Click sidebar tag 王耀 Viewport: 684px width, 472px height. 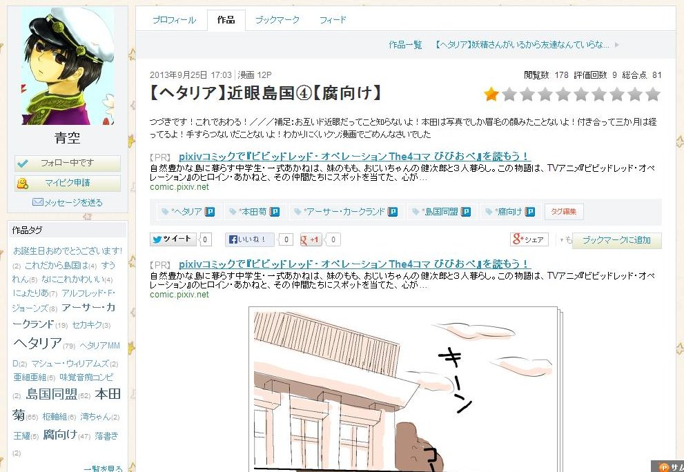[21, 436]
